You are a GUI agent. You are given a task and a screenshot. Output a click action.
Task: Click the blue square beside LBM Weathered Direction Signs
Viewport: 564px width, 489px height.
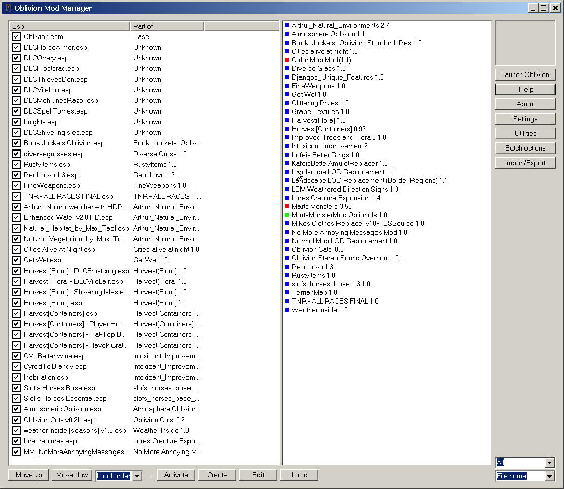(x=287, y=189)
